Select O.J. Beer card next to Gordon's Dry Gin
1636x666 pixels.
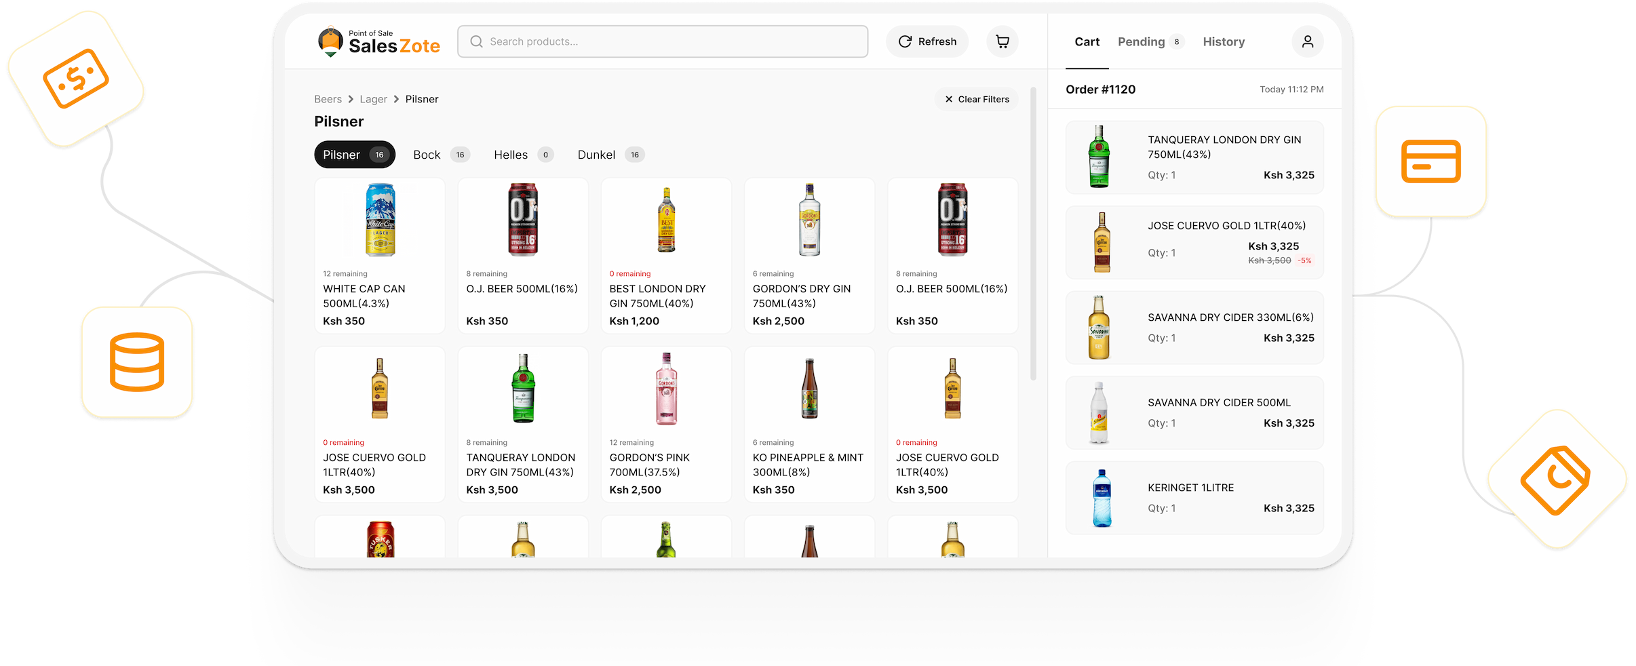952,256
